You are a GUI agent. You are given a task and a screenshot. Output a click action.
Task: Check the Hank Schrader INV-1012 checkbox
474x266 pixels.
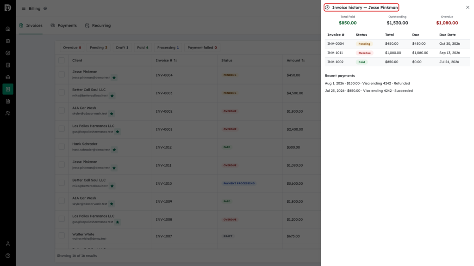62,147
